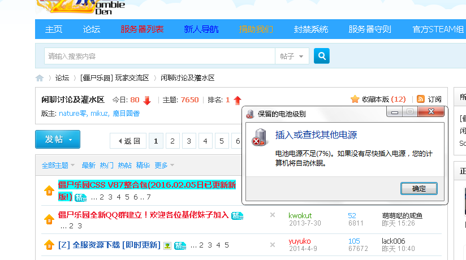Image resolution: width=466 pixels, height=260 pixels.
Task: Click the X icon beside author kwokut
Action: point(273,215)
